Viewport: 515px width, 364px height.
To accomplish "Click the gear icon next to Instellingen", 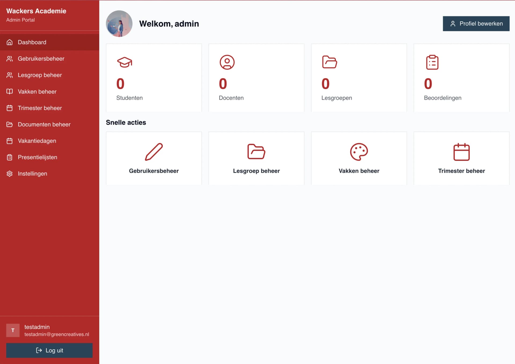I will (10, 174).
